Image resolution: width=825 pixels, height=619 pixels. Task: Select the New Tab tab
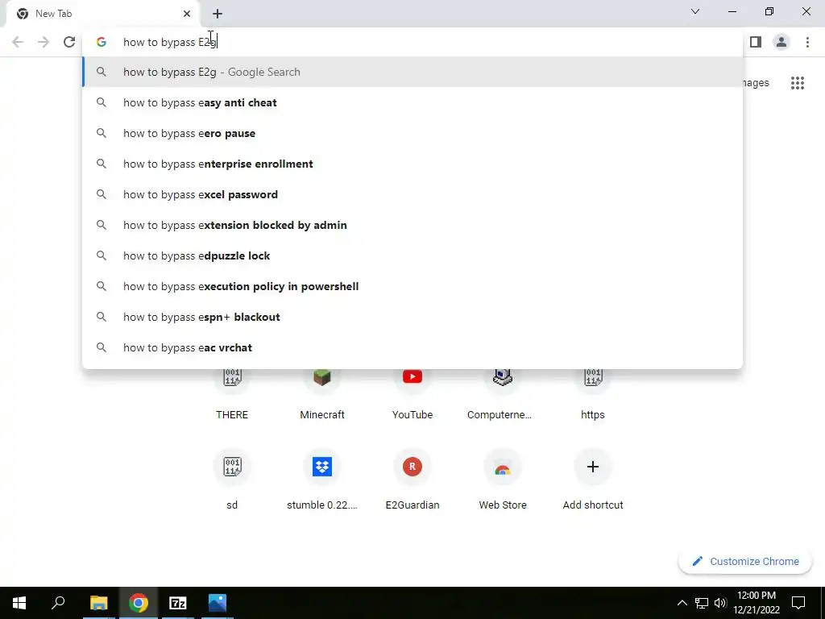click(102, 14)
